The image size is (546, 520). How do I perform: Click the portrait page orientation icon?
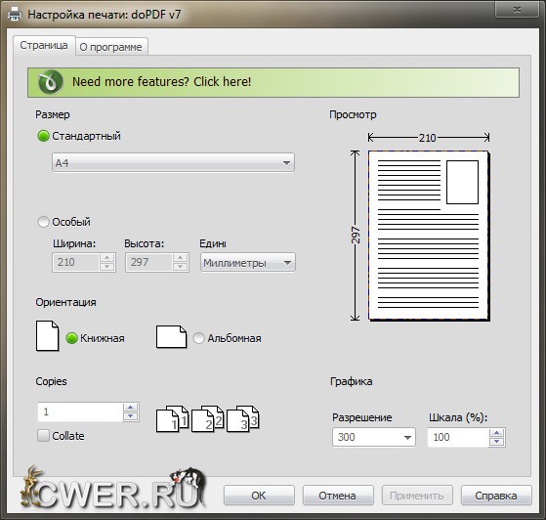pyautogui.click(x=47, y=336)
